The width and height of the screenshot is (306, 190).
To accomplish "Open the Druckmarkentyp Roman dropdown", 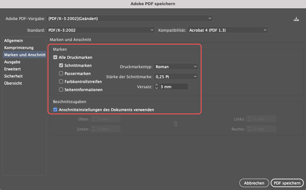I will [x=176, y=67].
